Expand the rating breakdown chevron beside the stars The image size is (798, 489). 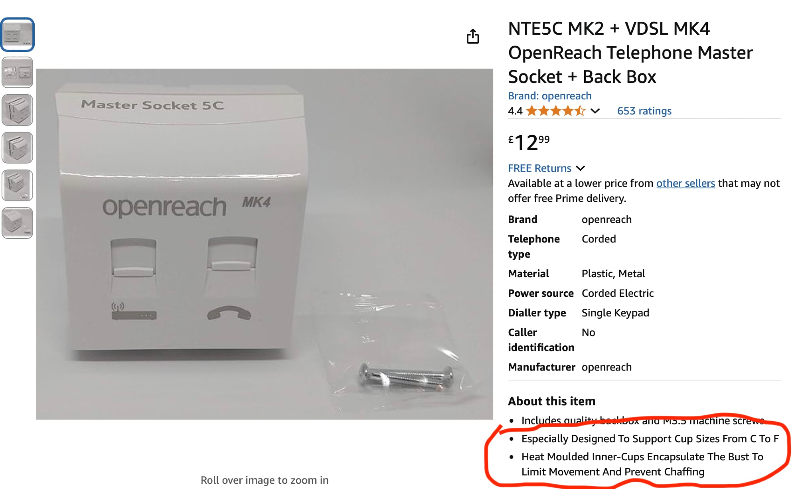pyautogui.click(x=595, y=111)
